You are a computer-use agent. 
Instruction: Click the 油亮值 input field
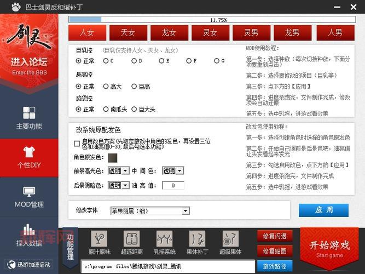[173, 185]
